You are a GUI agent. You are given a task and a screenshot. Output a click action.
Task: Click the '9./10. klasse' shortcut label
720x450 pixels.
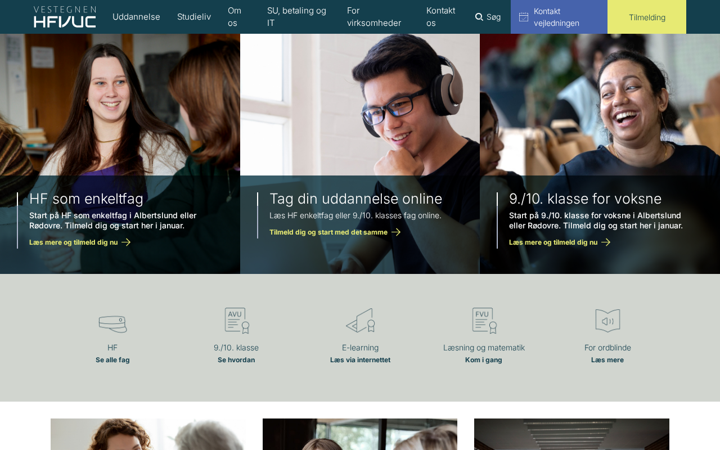pyautogui.click(x=236, y=348)
